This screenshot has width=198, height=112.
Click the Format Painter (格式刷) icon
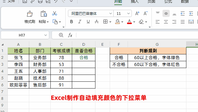click(x=30, y=14)
